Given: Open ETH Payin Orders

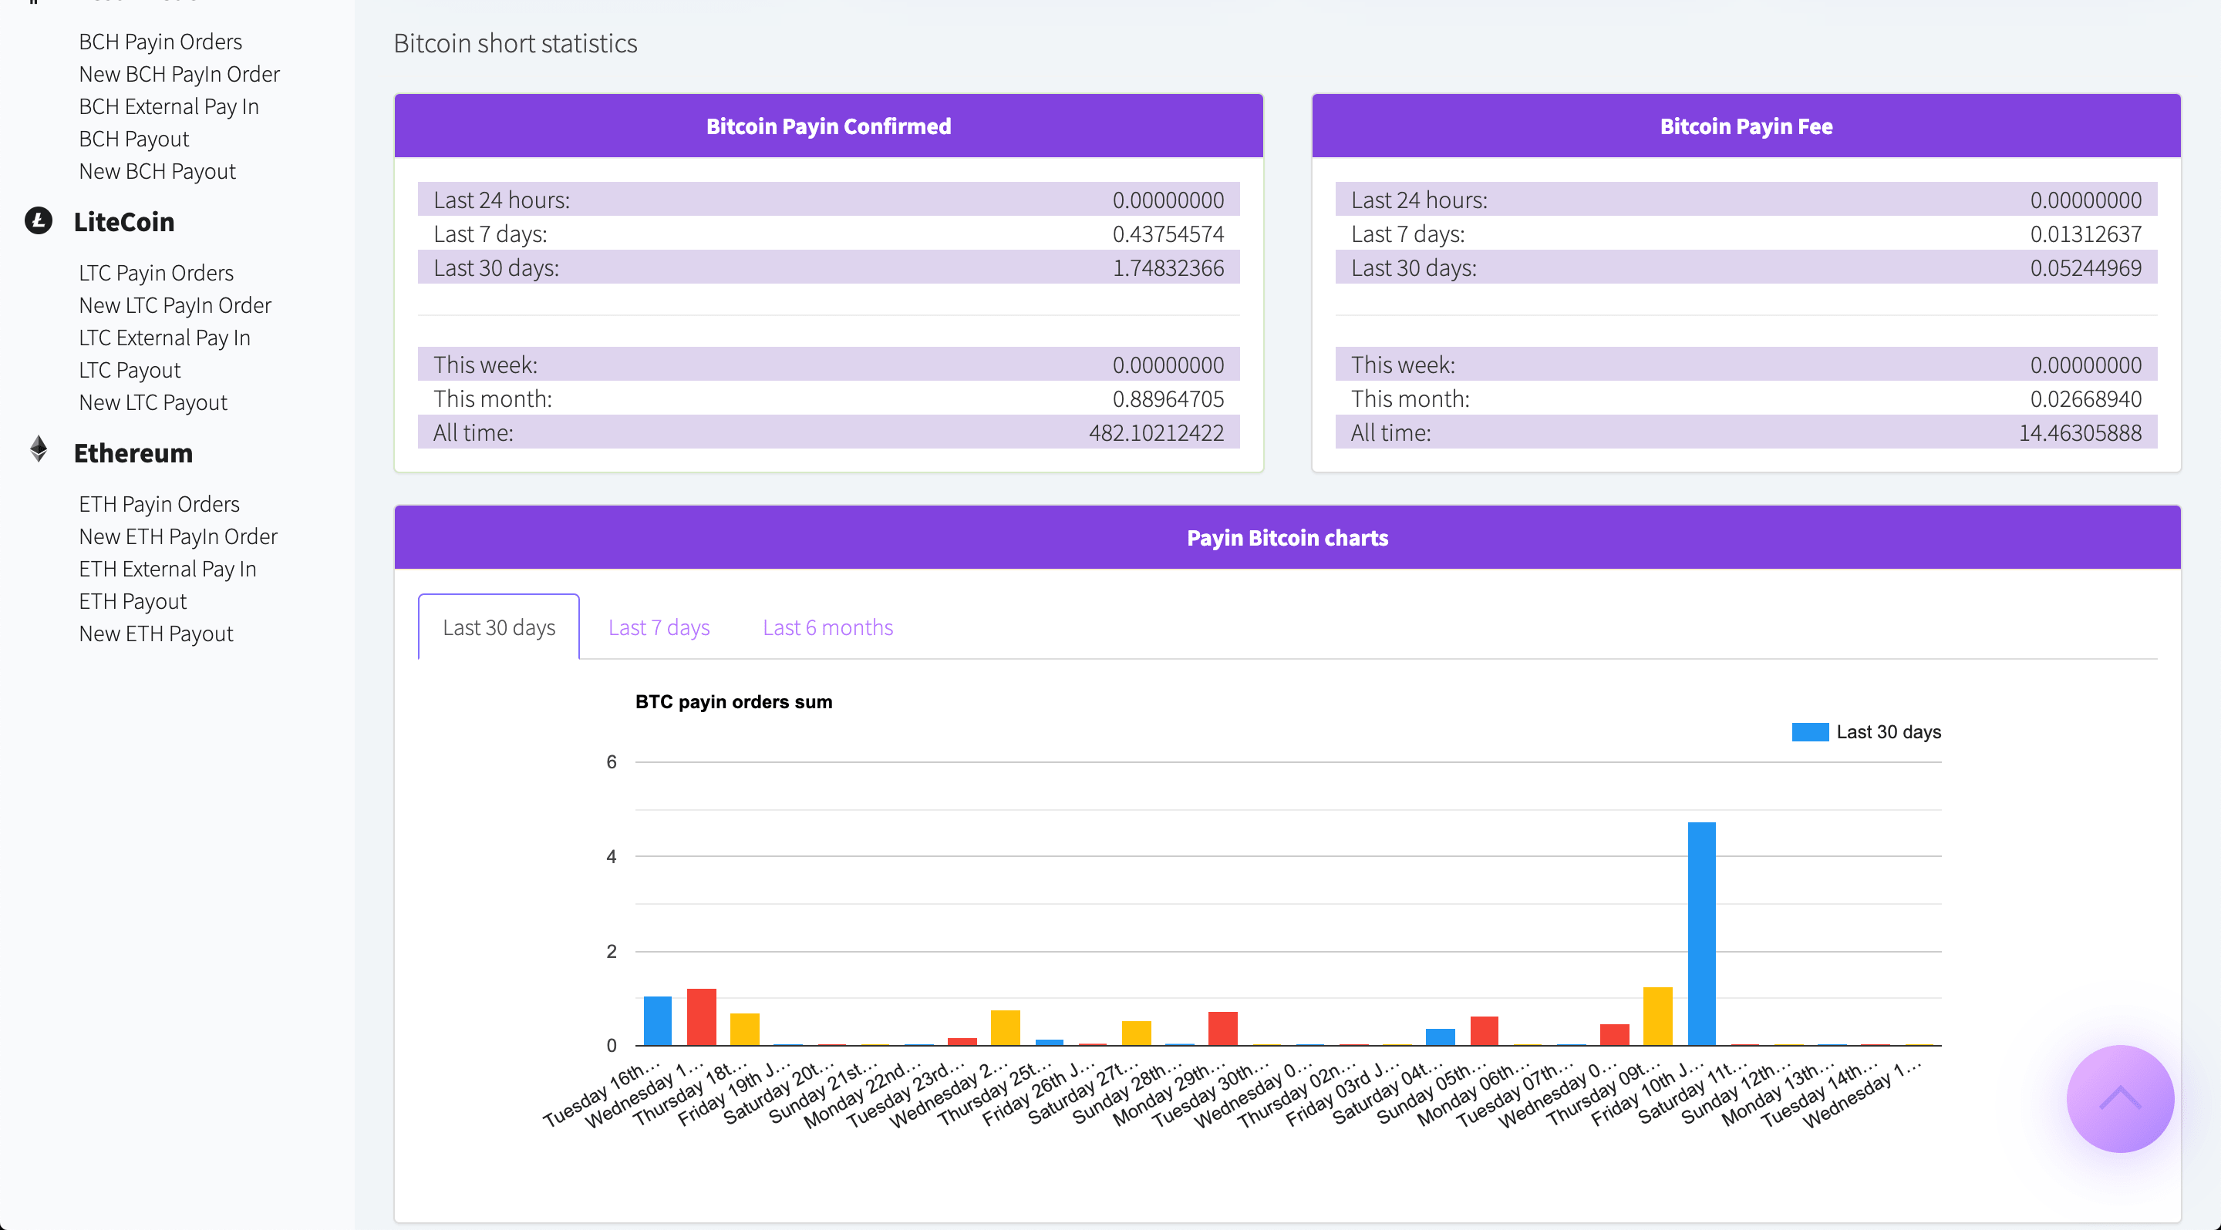Looking at the screenshot, I should [160, 504].
